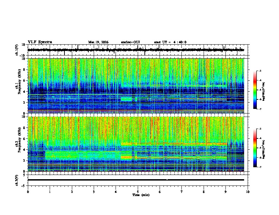Click the 'ch.3(V)' axis label
The image size is (279, 215).
coord(17,181)
